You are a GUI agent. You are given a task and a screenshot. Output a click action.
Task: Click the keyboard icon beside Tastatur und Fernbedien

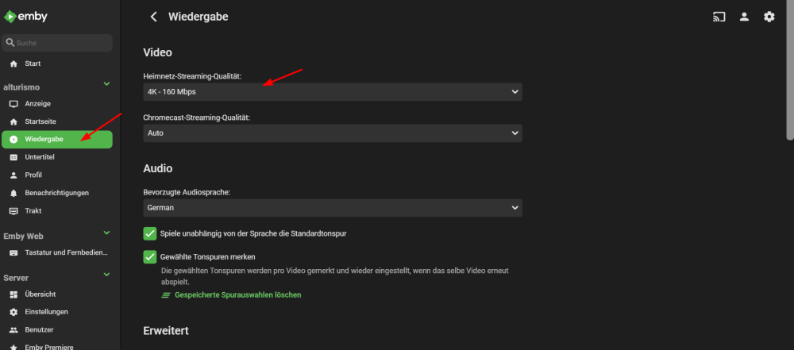(13, 252)
